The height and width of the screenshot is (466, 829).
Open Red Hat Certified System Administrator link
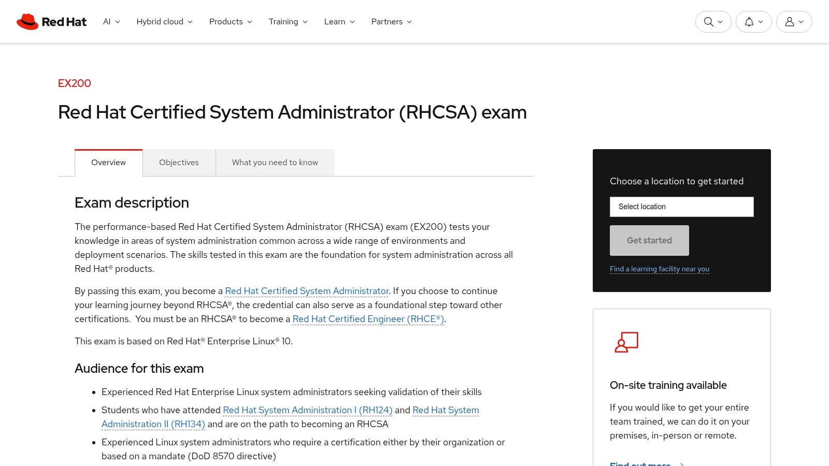tap(307, 291)
